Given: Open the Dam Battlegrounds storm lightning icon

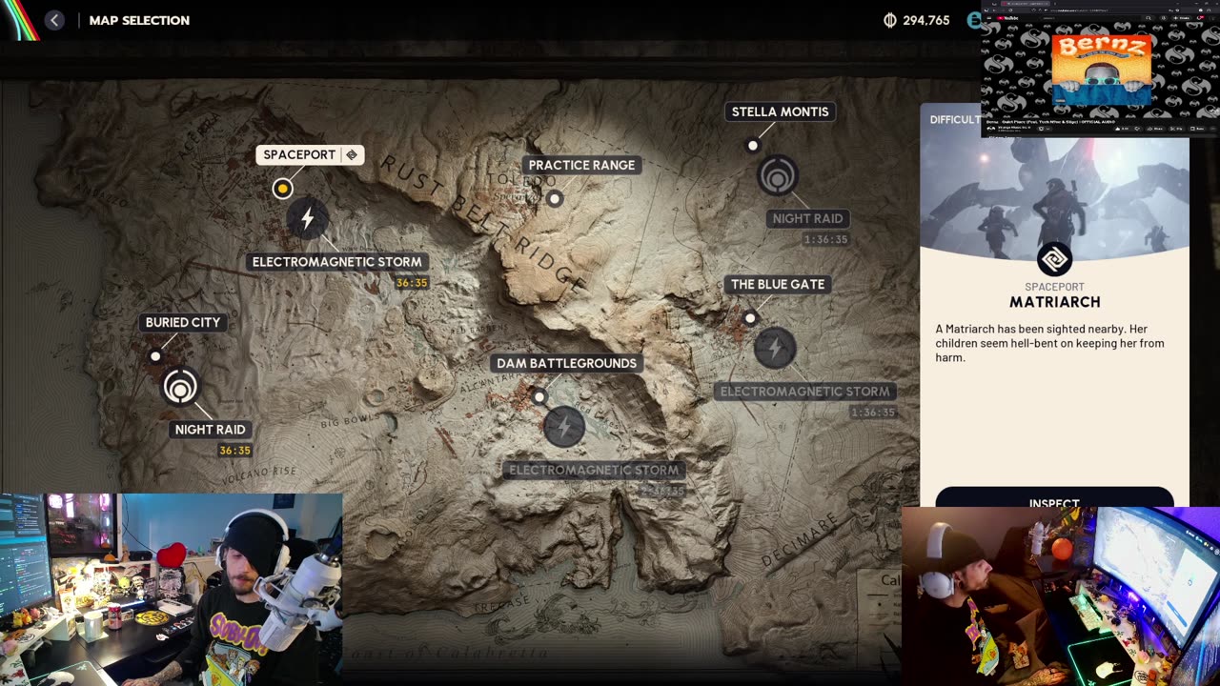Looking at the screenshot, I should point(564,426).
